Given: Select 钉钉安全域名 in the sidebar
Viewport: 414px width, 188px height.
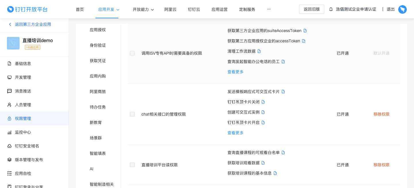Looking at the screenshot, I should click(26, 146).
